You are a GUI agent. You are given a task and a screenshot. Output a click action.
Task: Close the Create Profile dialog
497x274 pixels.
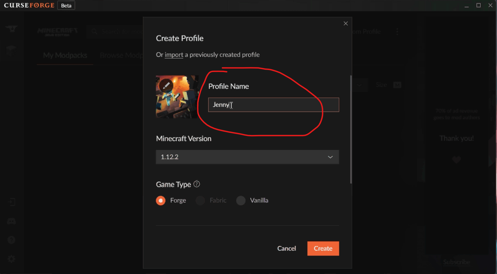(346, 23)
